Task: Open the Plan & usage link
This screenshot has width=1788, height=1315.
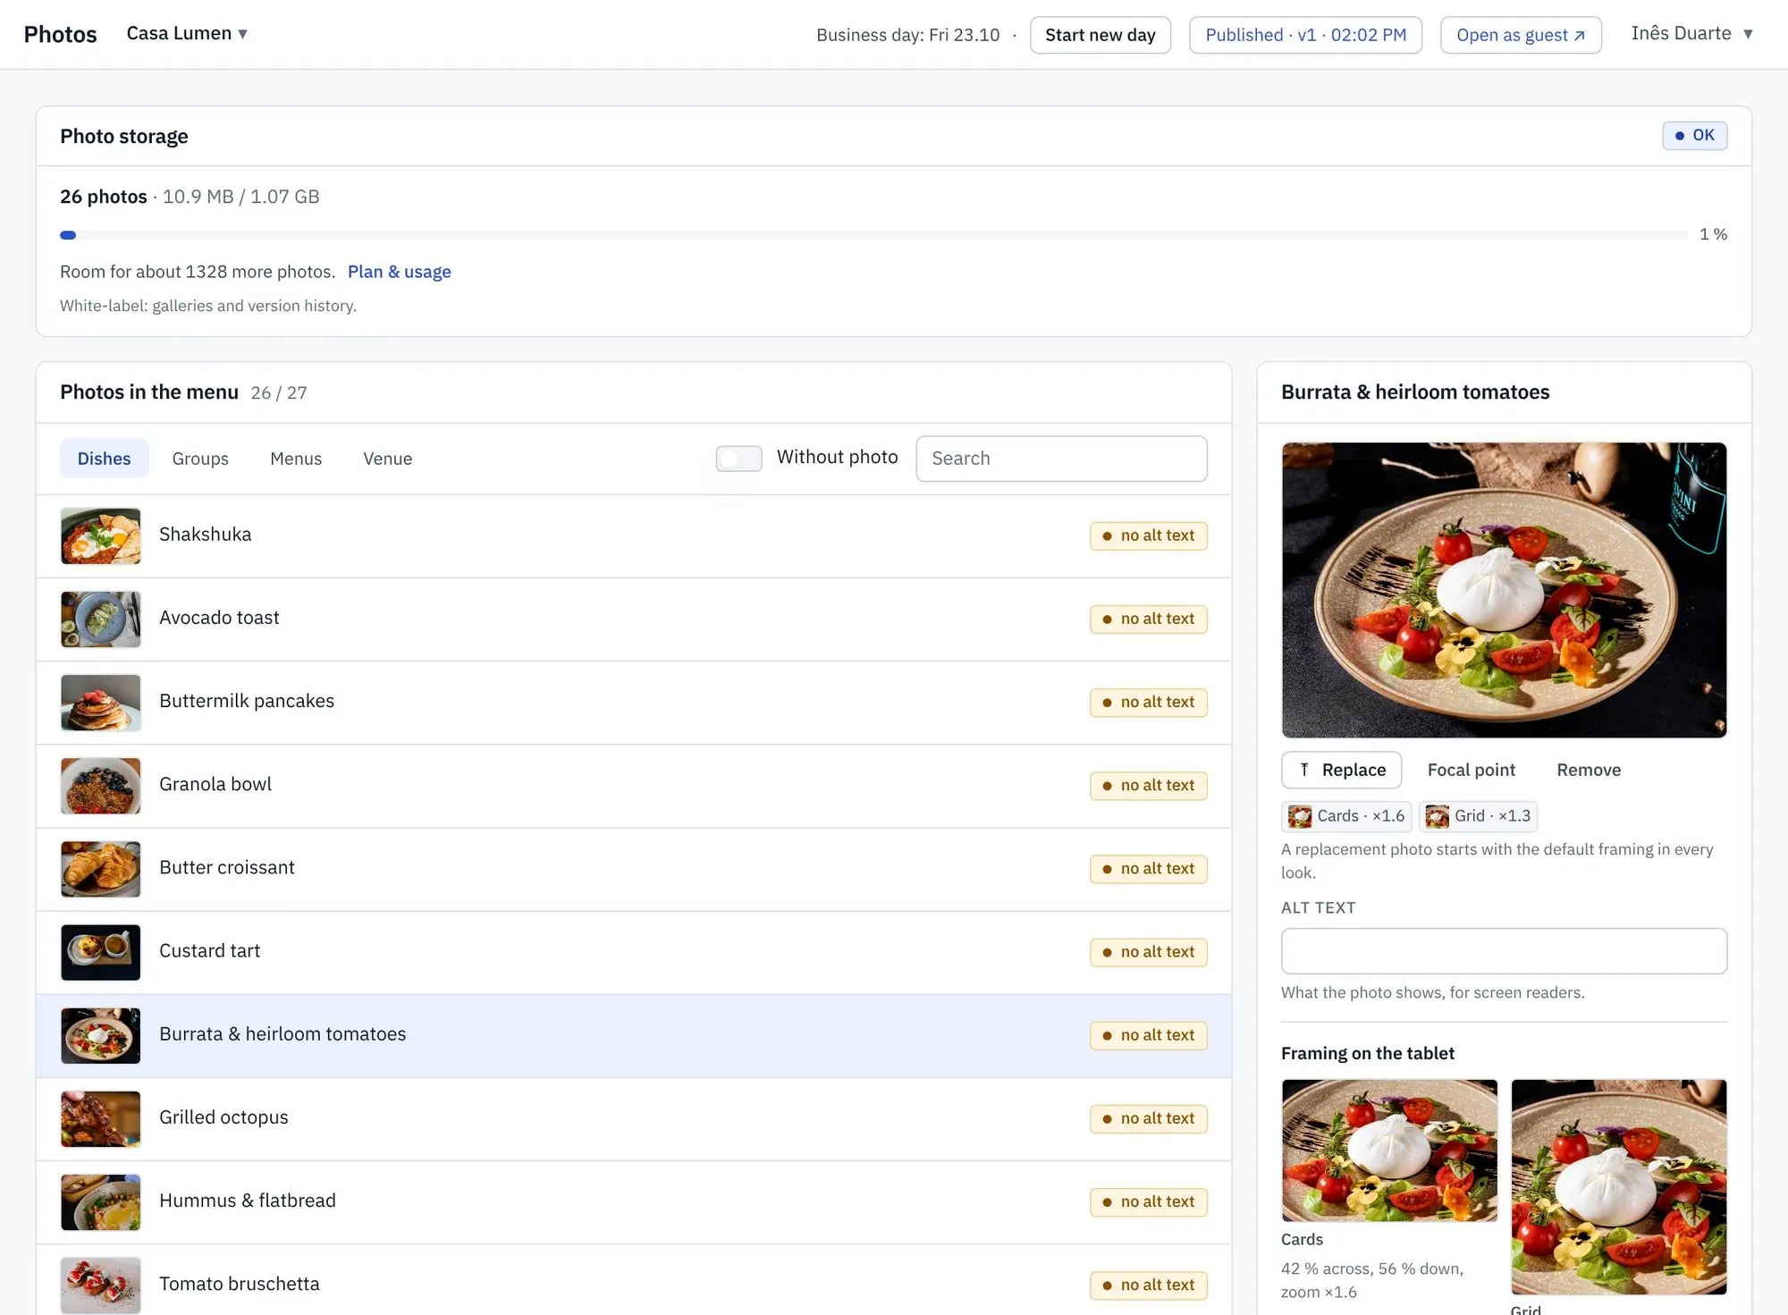Action: [399, 272]
